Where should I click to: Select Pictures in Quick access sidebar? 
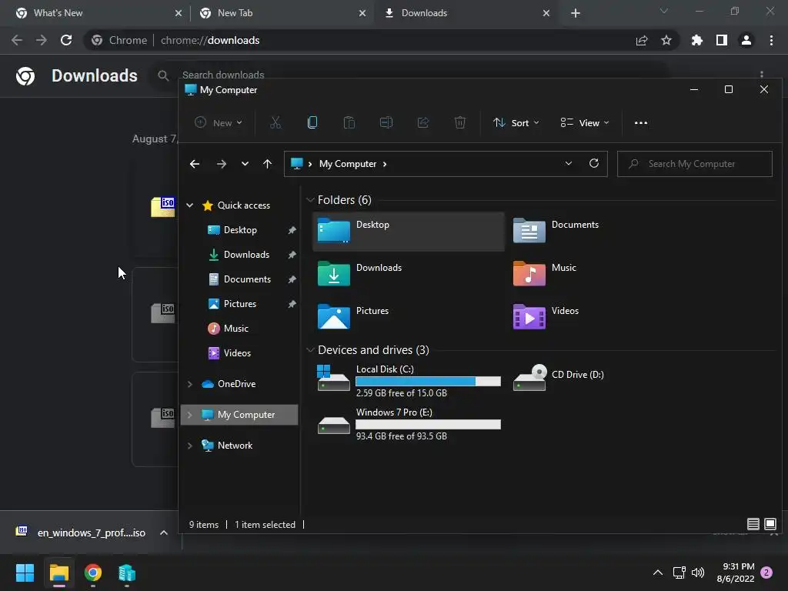click(240, 303)
